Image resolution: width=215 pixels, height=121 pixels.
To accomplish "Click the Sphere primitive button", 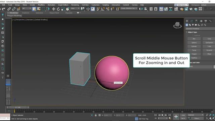I will coord(194,43).
